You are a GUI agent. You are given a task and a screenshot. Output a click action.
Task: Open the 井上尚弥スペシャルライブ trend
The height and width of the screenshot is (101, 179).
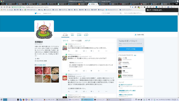click(125, 85)
